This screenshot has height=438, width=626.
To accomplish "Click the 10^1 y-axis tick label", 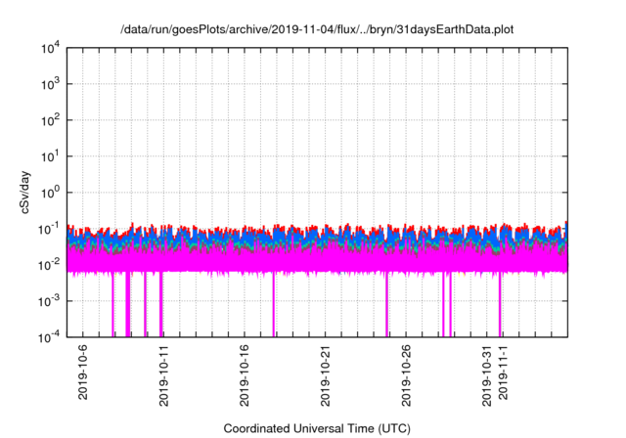I will (x=51, y=156).
